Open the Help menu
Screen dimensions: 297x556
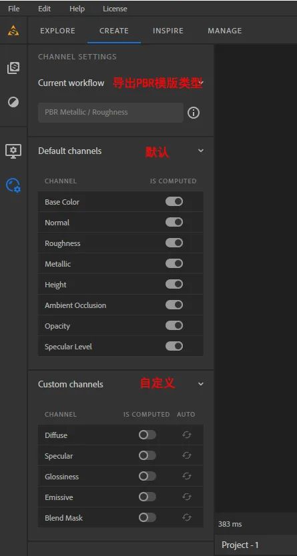coord(77,9)
